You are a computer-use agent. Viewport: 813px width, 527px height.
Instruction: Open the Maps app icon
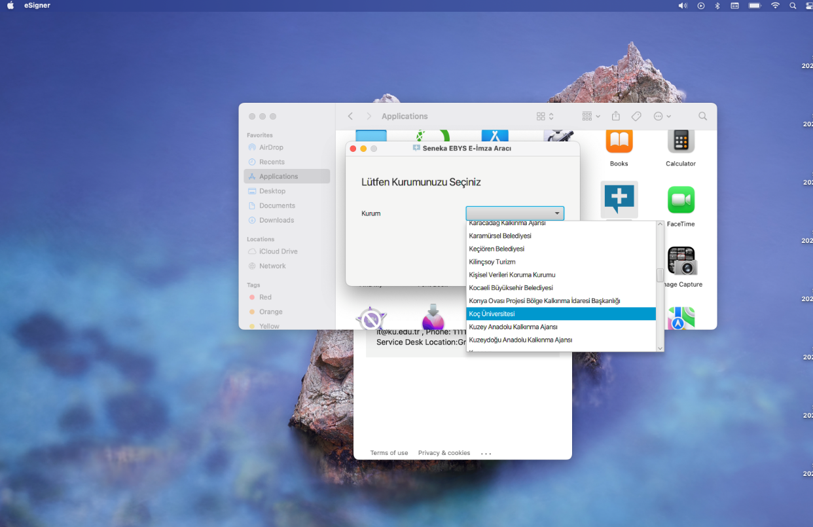click(x=680, y=318)
